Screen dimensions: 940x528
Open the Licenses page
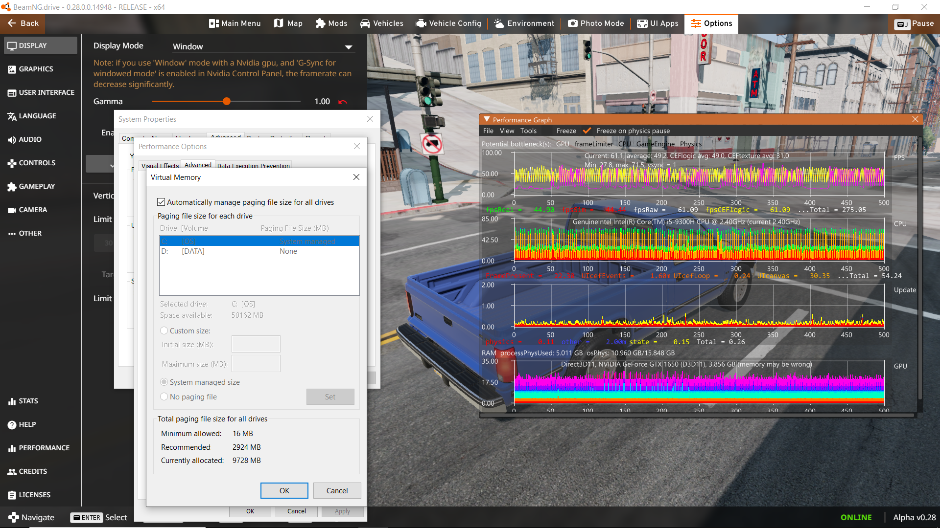click(41, 495)
